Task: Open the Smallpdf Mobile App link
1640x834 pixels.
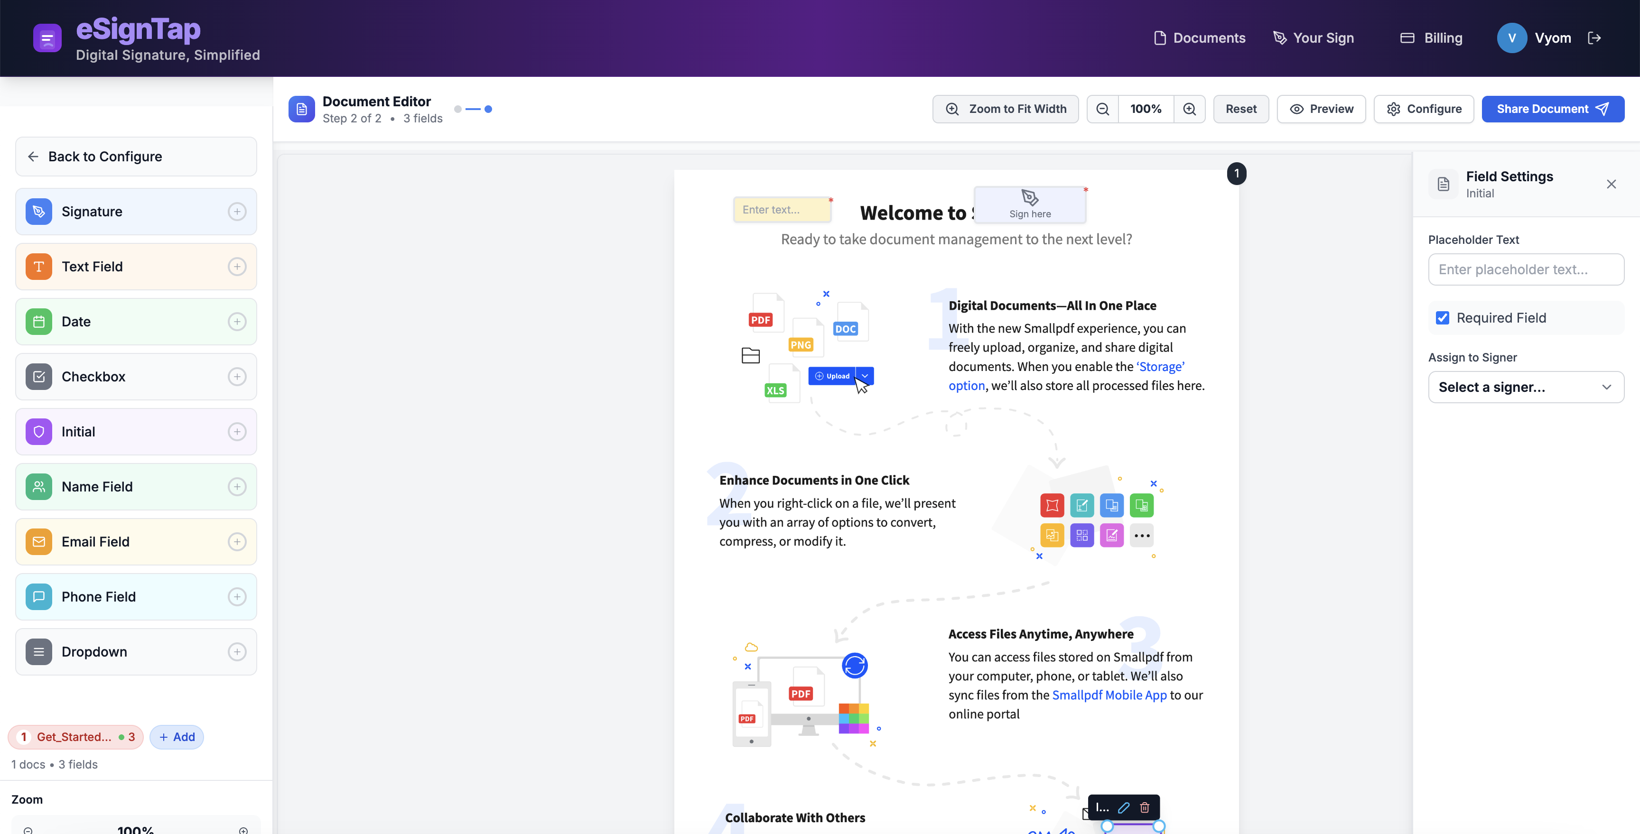Action: (1109, 695)
